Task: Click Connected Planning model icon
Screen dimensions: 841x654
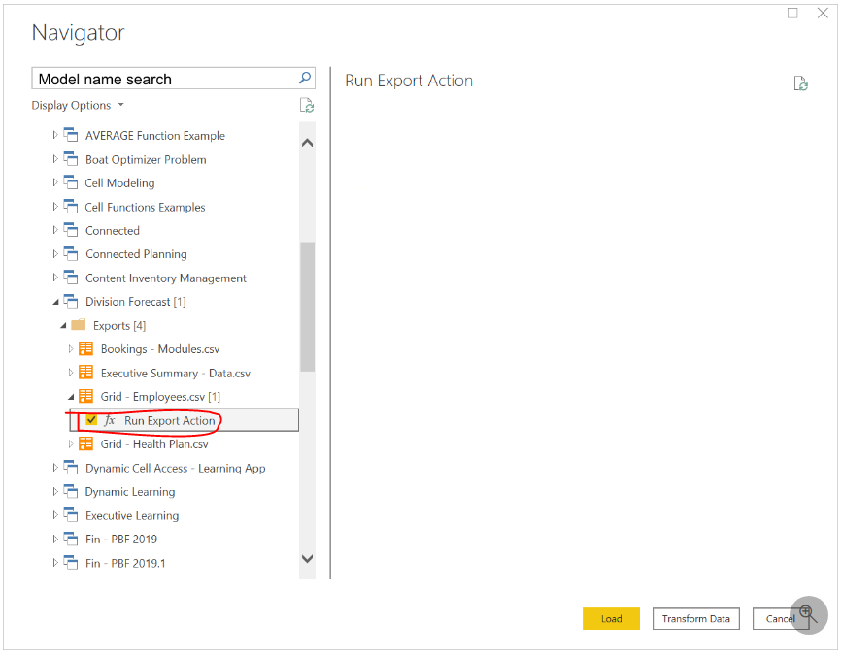Action: [71, 253]
